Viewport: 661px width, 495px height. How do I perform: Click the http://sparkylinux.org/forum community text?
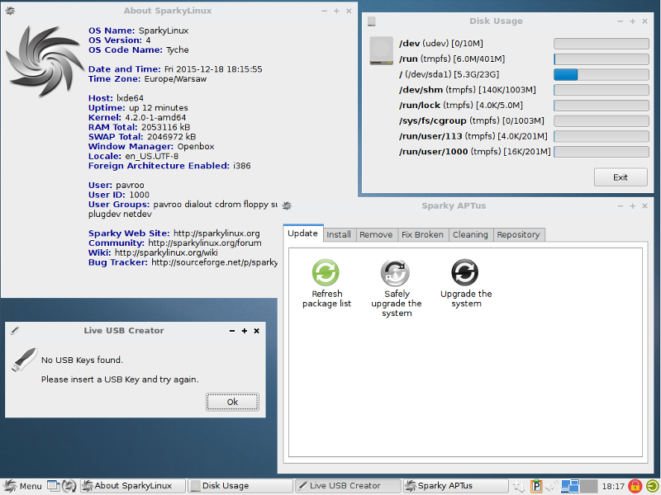point(204,243)
